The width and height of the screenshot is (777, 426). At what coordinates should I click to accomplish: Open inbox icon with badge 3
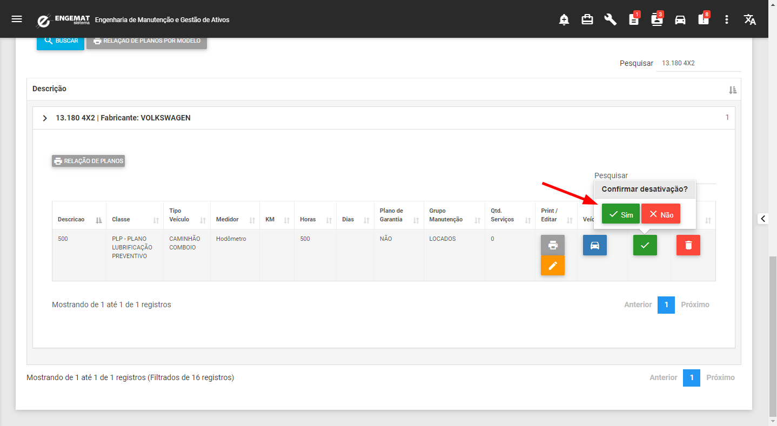click(658, 19)
